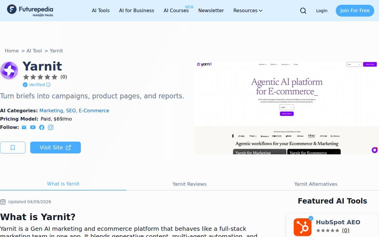Click the Yarnit review count (0)
The image size is (379, 237).
[64, 77]
